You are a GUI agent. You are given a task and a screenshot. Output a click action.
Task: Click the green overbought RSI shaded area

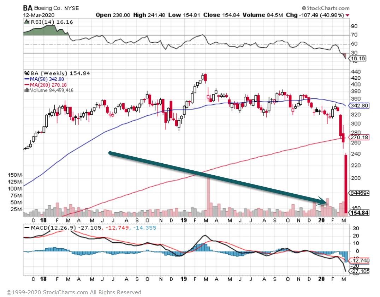point(45,31)
